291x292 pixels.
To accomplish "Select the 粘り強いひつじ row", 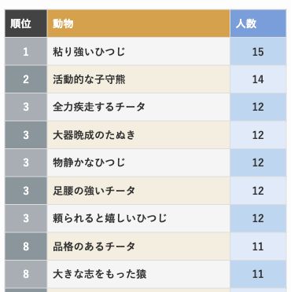I will [x=145, y=51].
